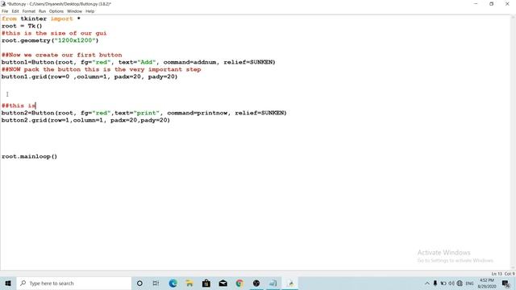This screenshot has height=290, width=516.
Task: Open the Format menu
Action: coord(29,11)
